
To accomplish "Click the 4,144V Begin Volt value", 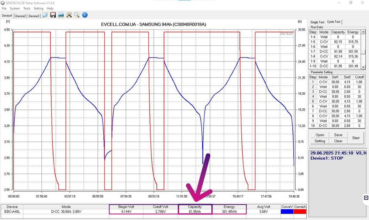I will tap(126, 212).
